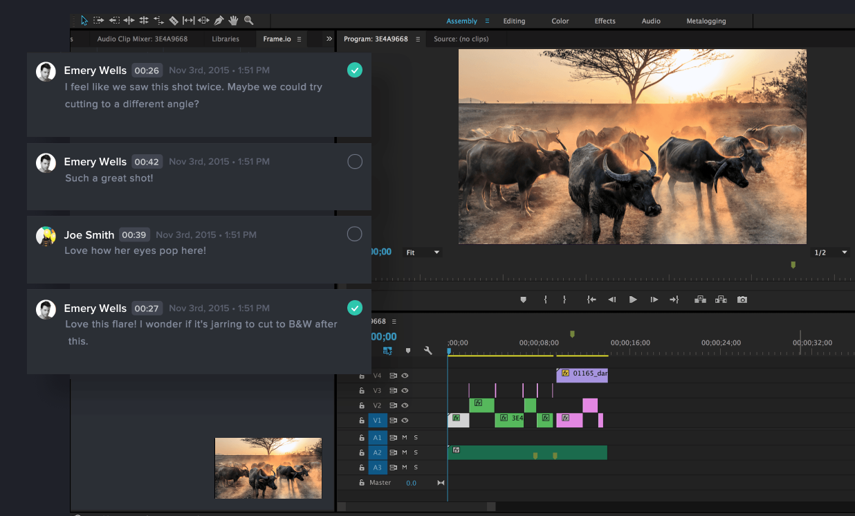Click the Export Frame camera icon
The image size is (855, 516).
[x=742, y=300]
